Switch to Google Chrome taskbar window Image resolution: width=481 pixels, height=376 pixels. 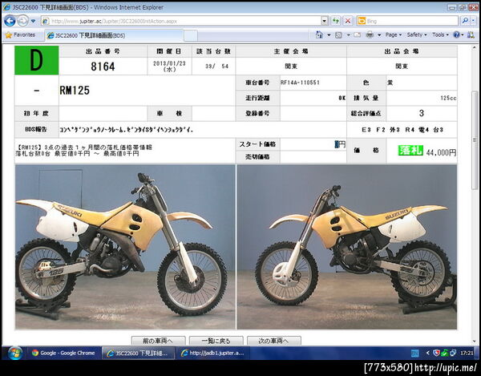(64, 353)
